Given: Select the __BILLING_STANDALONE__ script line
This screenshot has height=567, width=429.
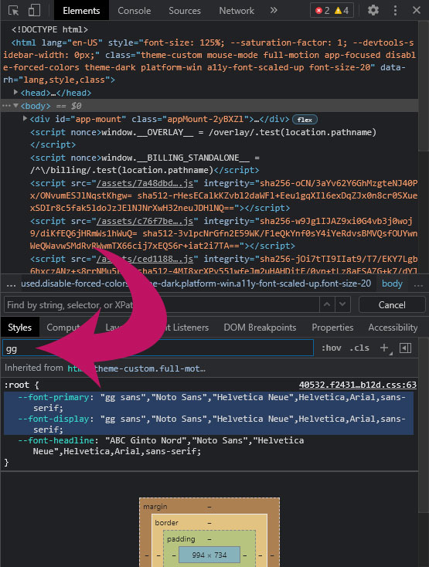Looking at the screenshot, I should (x=145, y=164).
